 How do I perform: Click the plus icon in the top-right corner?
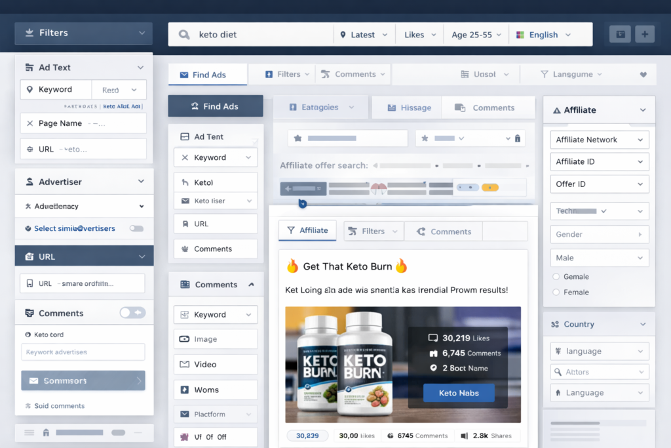click(x=645, y=33)
